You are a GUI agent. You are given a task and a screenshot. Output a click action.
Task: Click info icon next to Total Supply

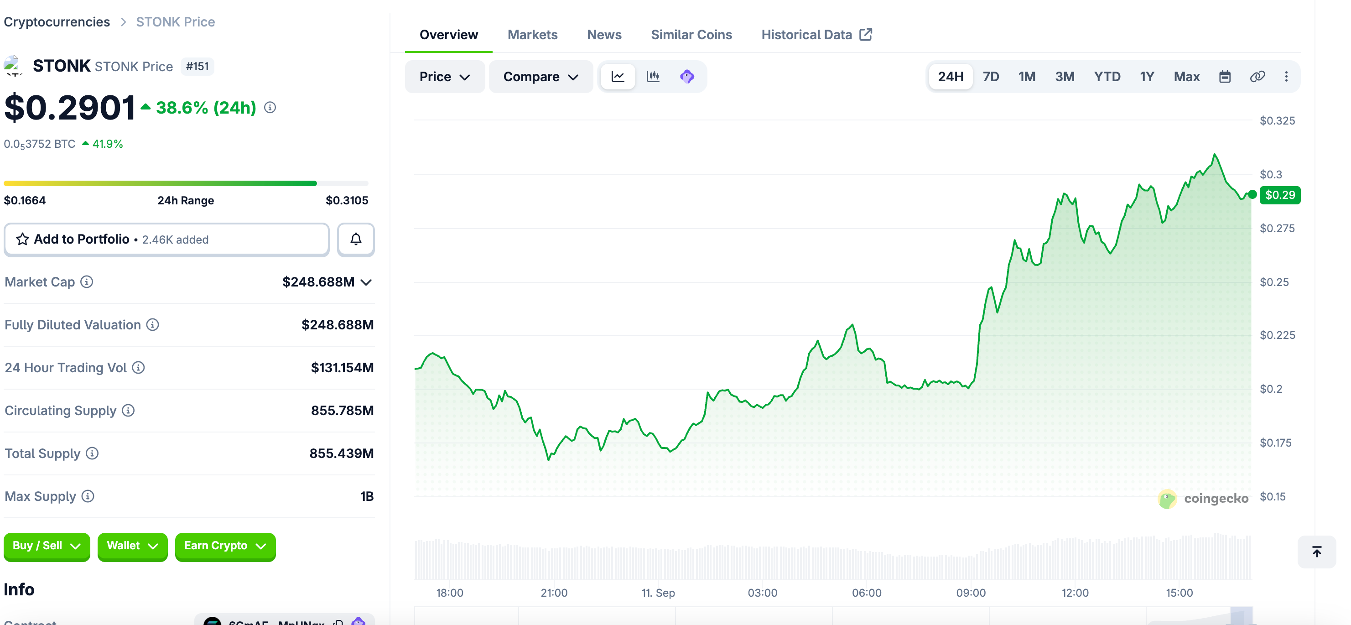point(92,453)
